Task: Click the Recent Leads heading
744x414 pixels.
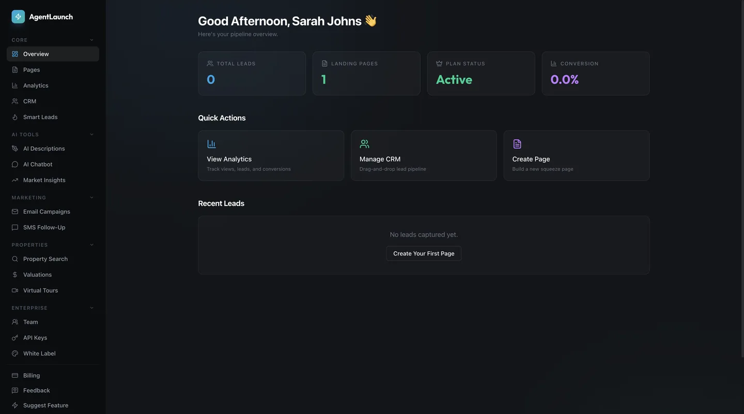Action: [221, 203]
